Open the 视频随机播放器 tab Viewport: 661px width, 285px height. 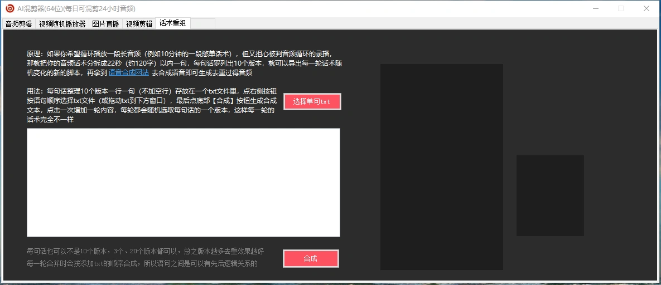click(x=62, y=24)
